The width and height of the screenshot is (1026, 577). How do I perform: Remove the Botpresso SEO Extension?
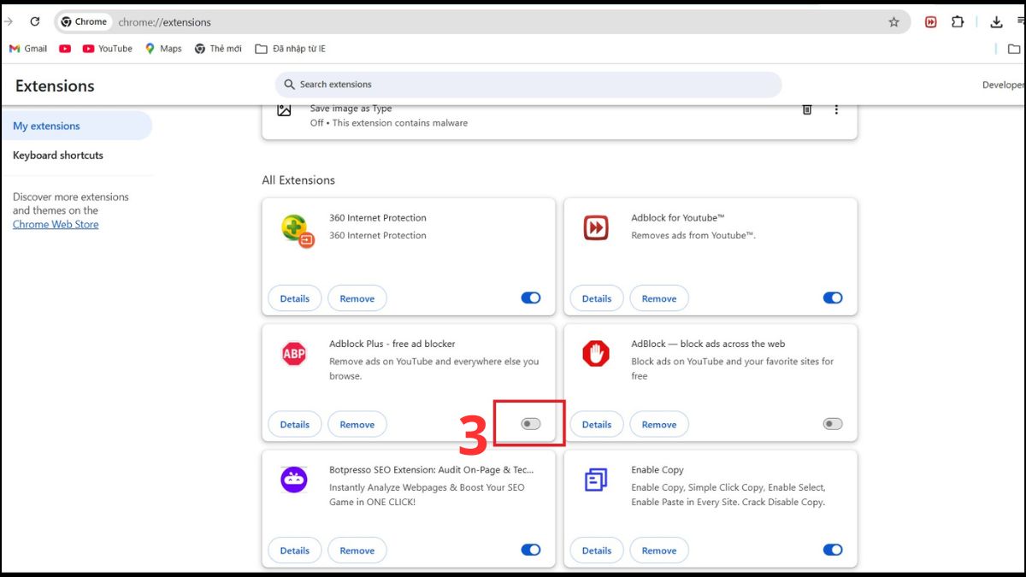(357, 550)
